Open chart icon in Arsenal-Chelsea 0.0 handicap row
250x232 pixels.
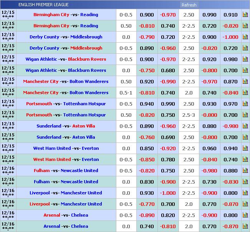pyautogui.click(x=245, y=226)
